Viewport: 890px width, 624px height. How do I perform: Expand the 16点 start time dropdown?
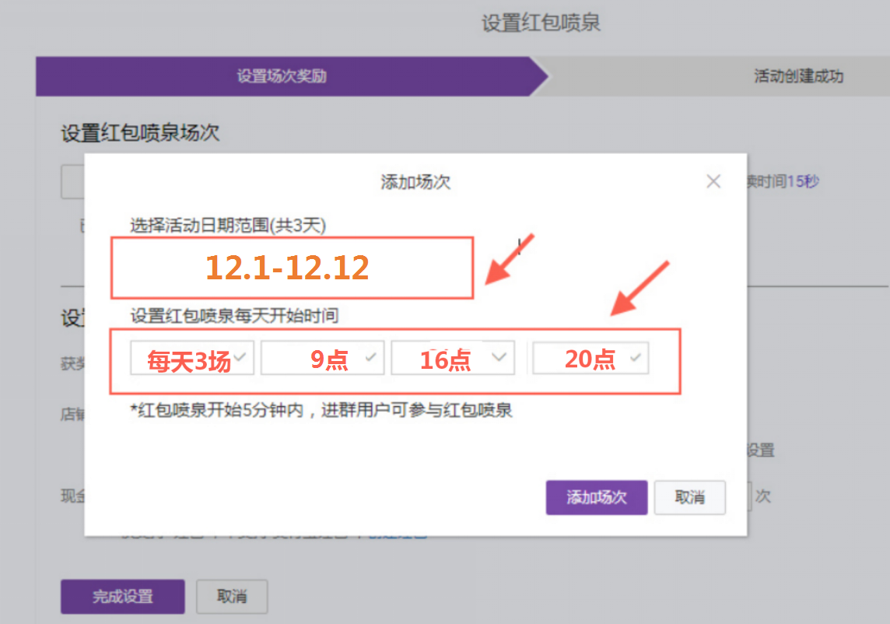[452, 359]
